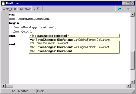
Task: Switch to the Word_TLB tab
Action: point(9,9)
